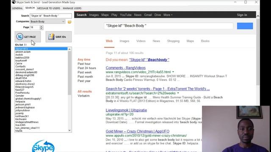Filter results by Past week
This screenshot has width=271, height=152.
tap(85, 72)
